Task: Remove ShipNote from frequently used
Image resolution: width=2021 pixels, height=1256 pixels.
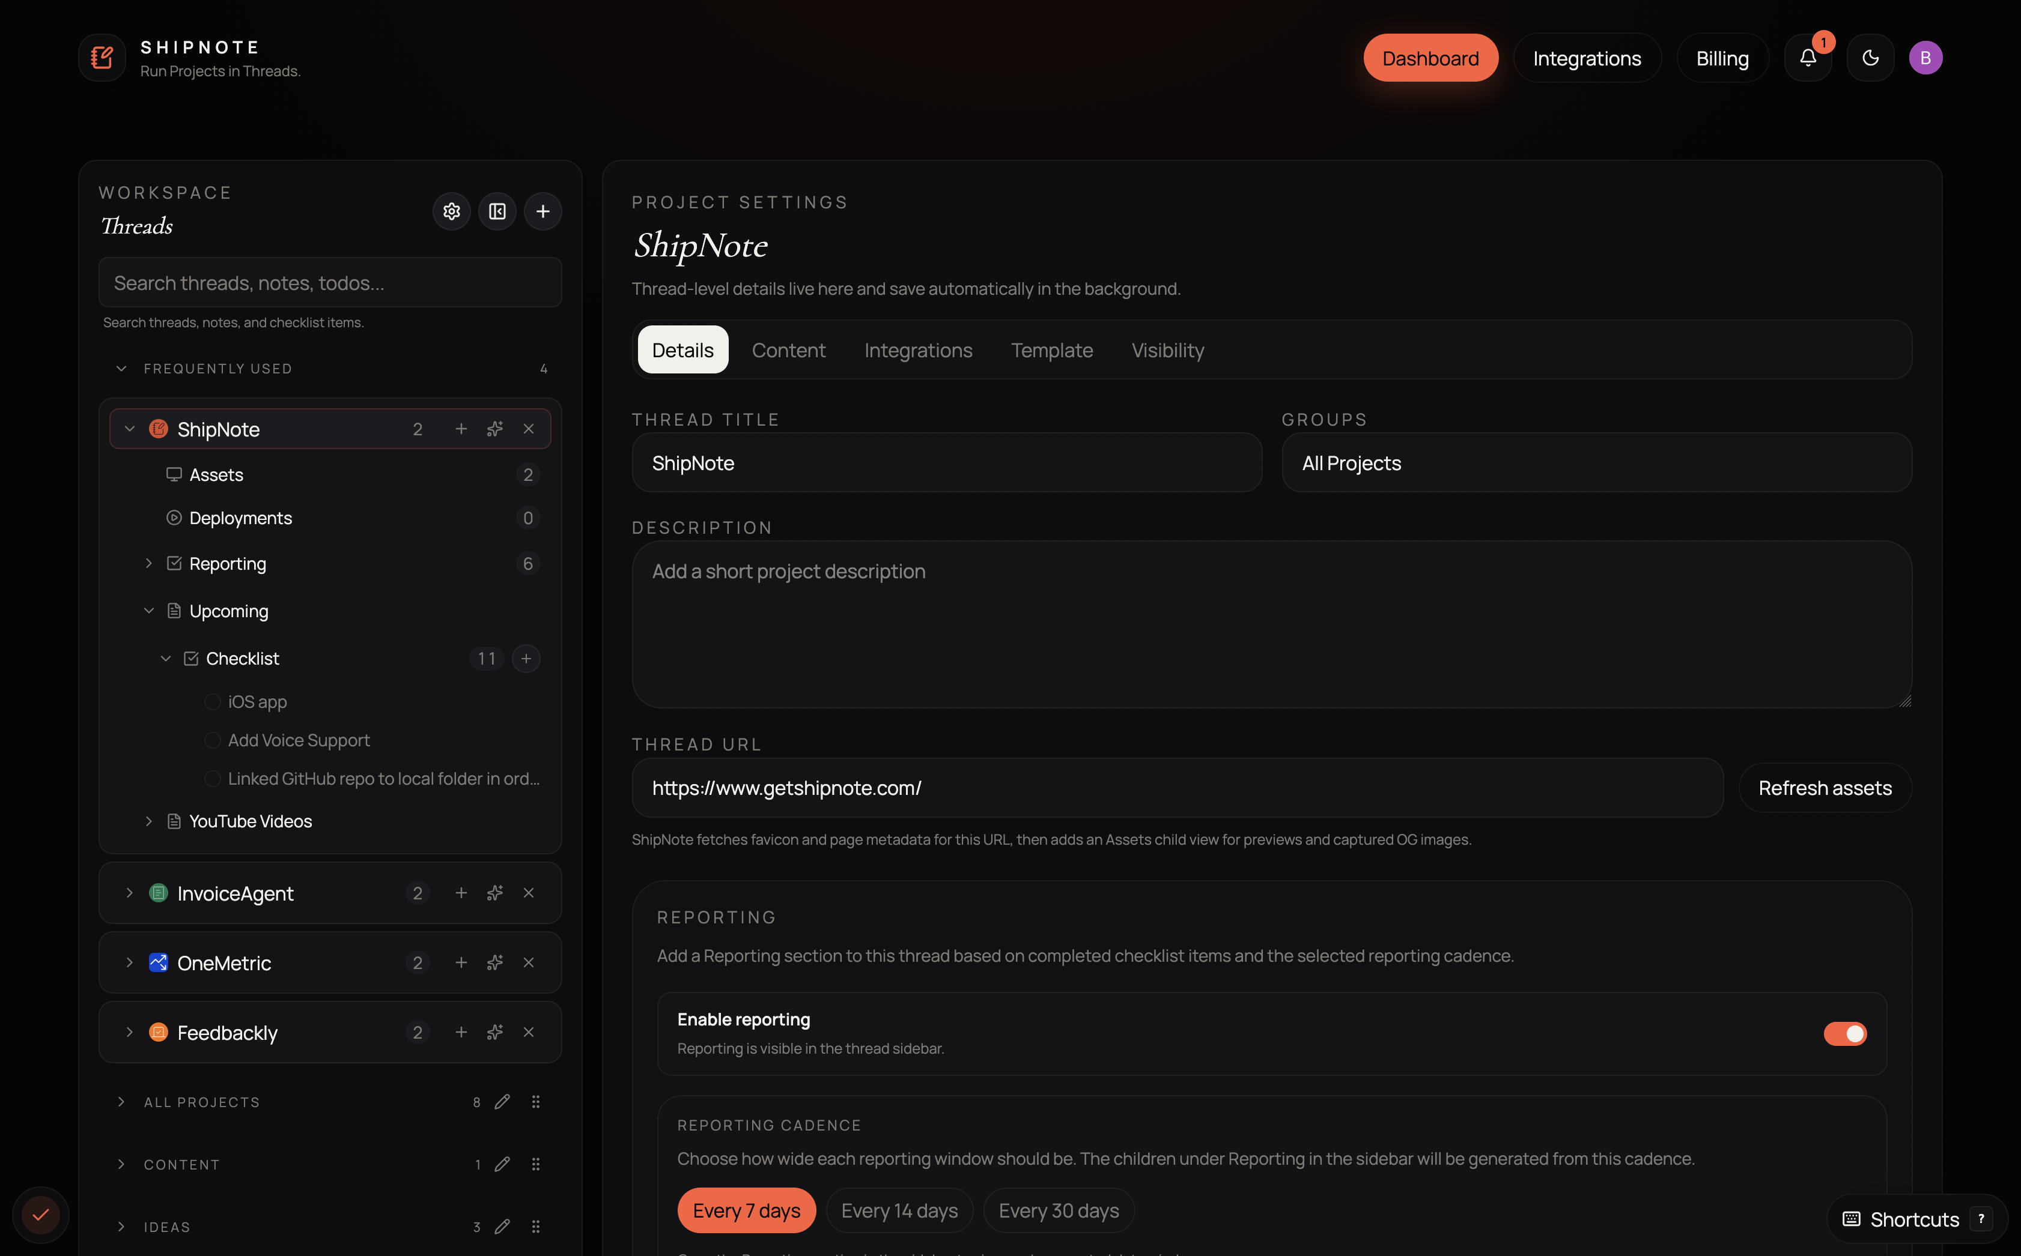Action: click(x=529, y=429)
